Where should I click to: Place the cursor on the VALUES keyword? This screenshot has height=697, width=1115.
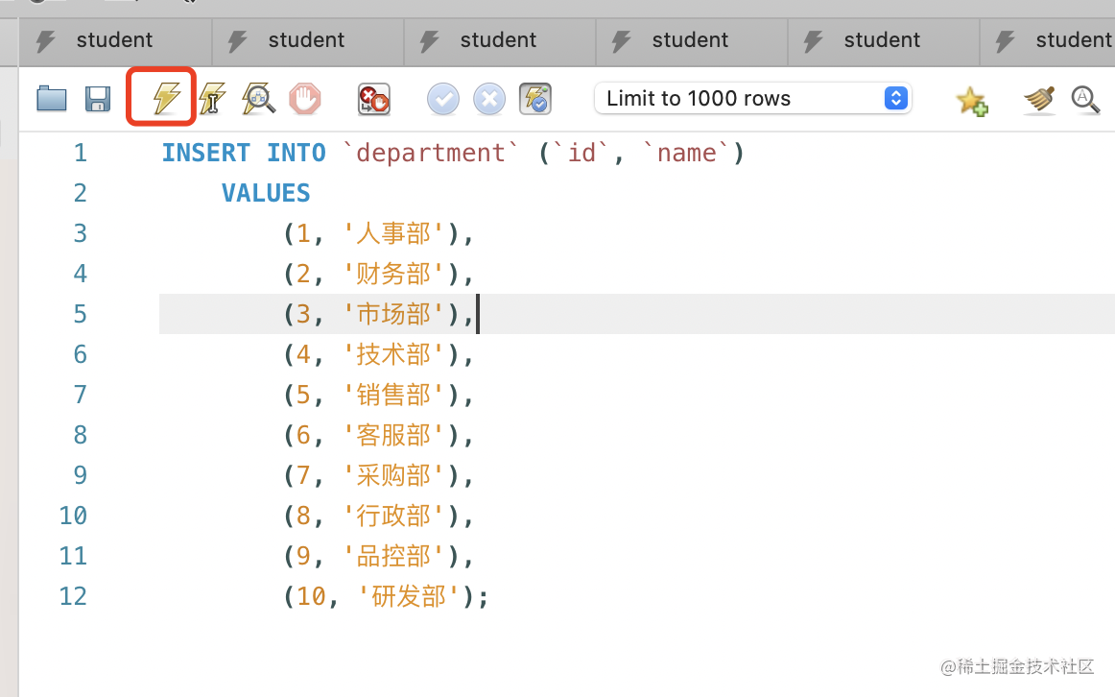point(266,193)
